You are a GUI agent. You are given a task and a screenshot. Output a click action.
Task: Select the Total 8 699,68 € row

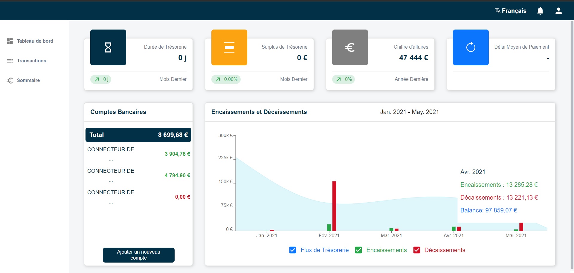138,135
